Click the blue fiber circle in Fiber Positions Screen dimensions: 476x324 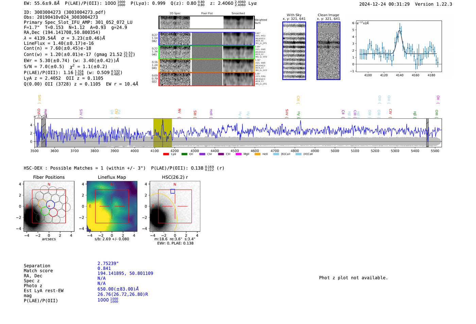pyautogui.click(x=50, y=205)
